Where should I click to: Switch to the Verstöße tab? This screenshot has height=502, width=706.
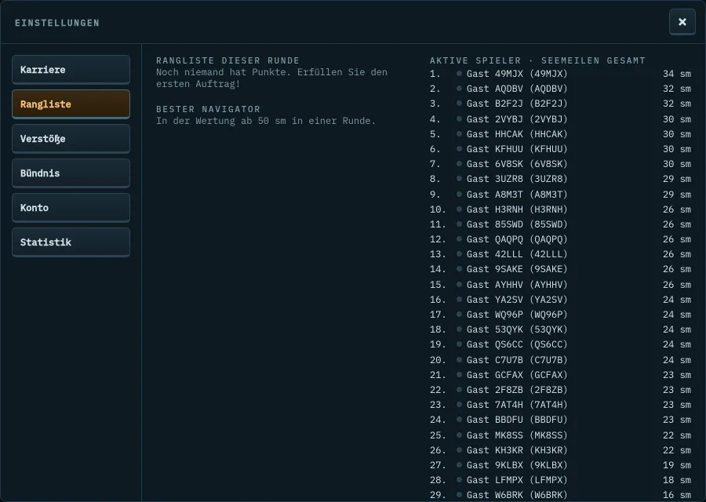[x=71, y=139]
